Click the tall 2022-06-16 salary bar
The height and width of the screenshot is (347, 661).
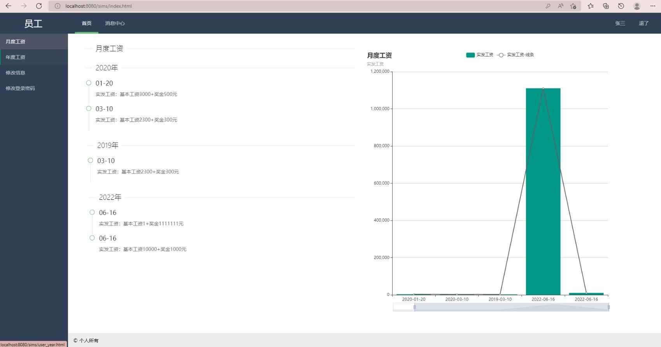(543, 192)
